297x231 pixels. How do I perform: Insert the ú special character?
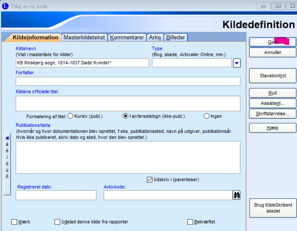[7, 170]
